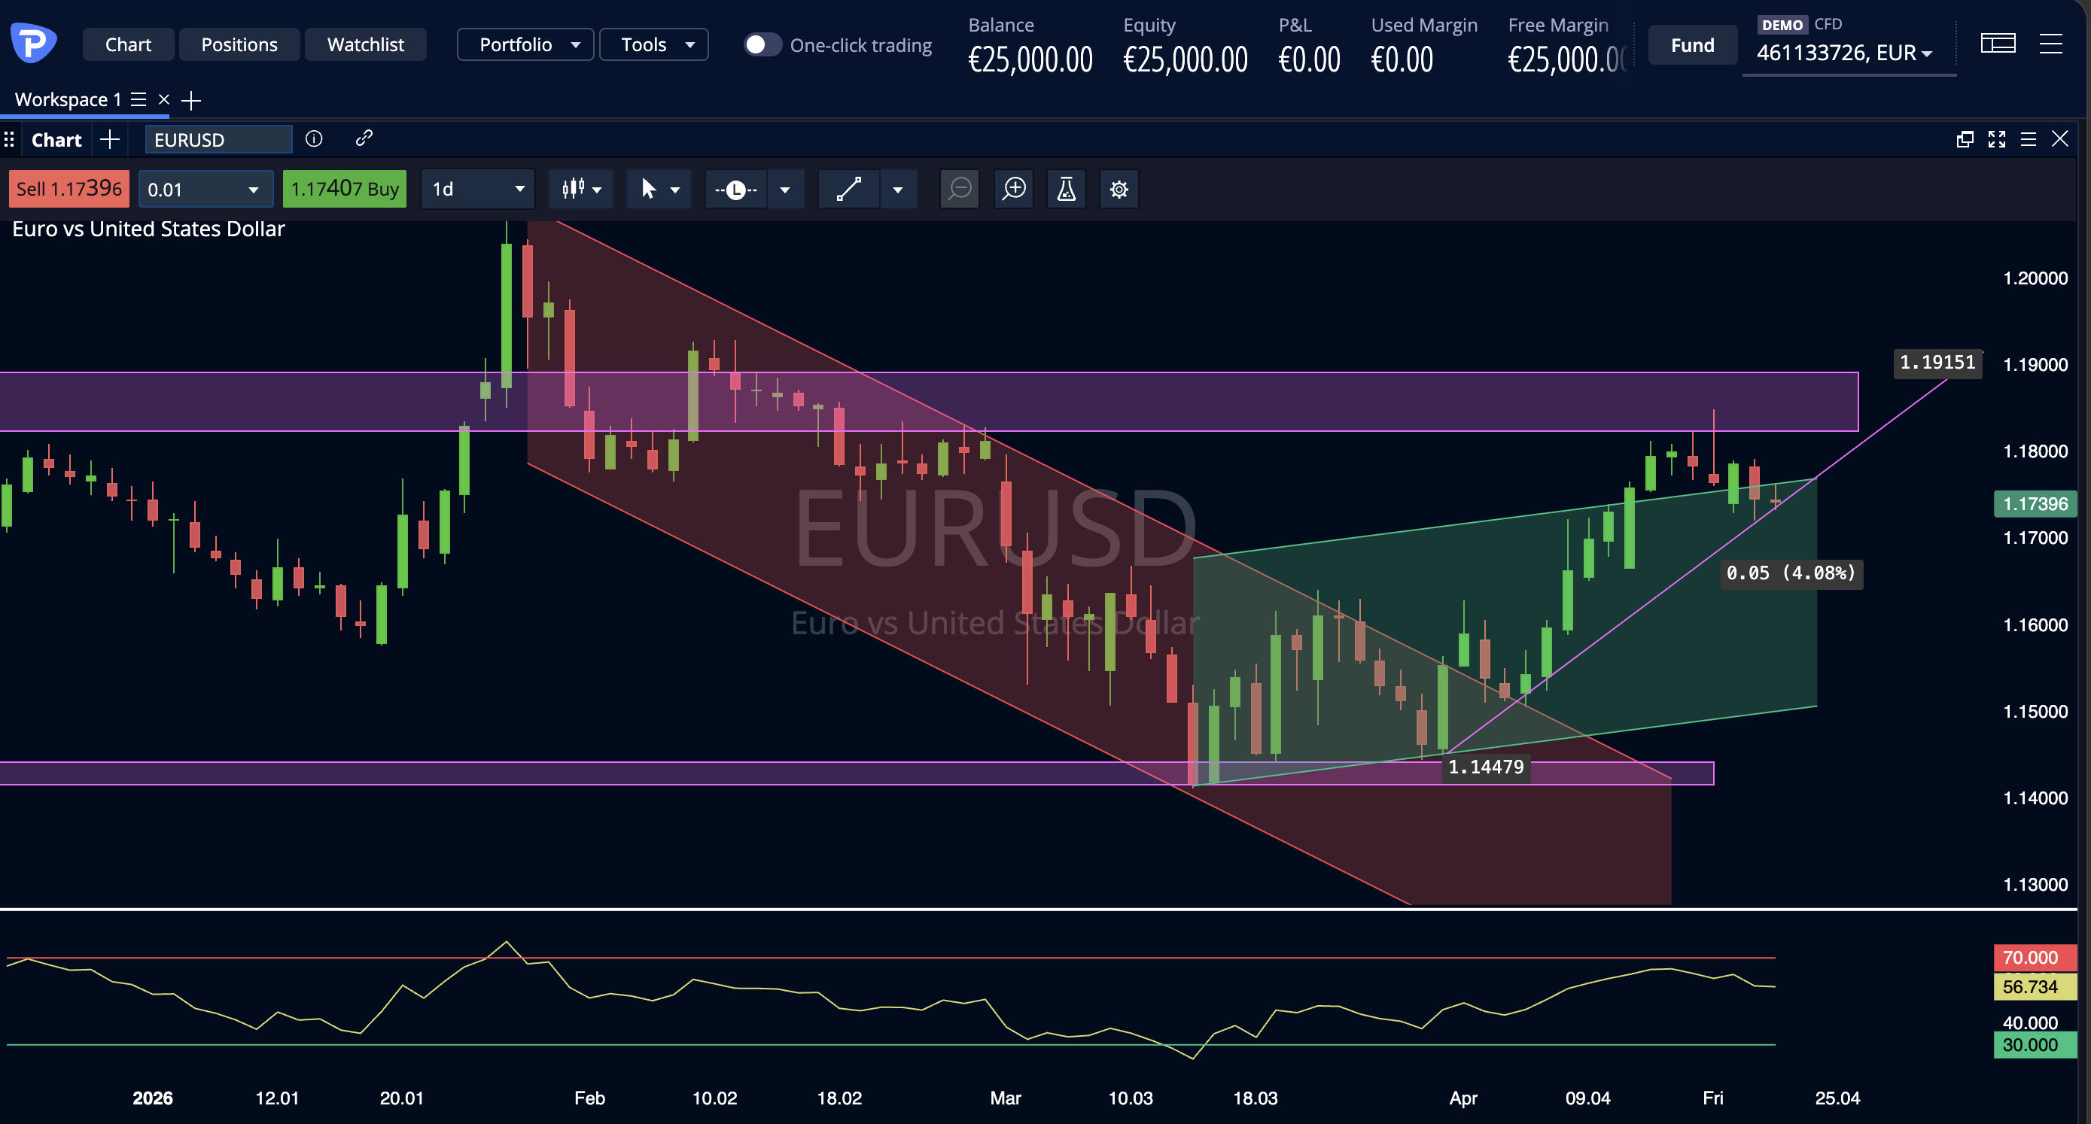Enter chart fullscreen mode icon
This screenshot has height=1124, width=2091.
pyautogui.click(x=1996, y=138)
